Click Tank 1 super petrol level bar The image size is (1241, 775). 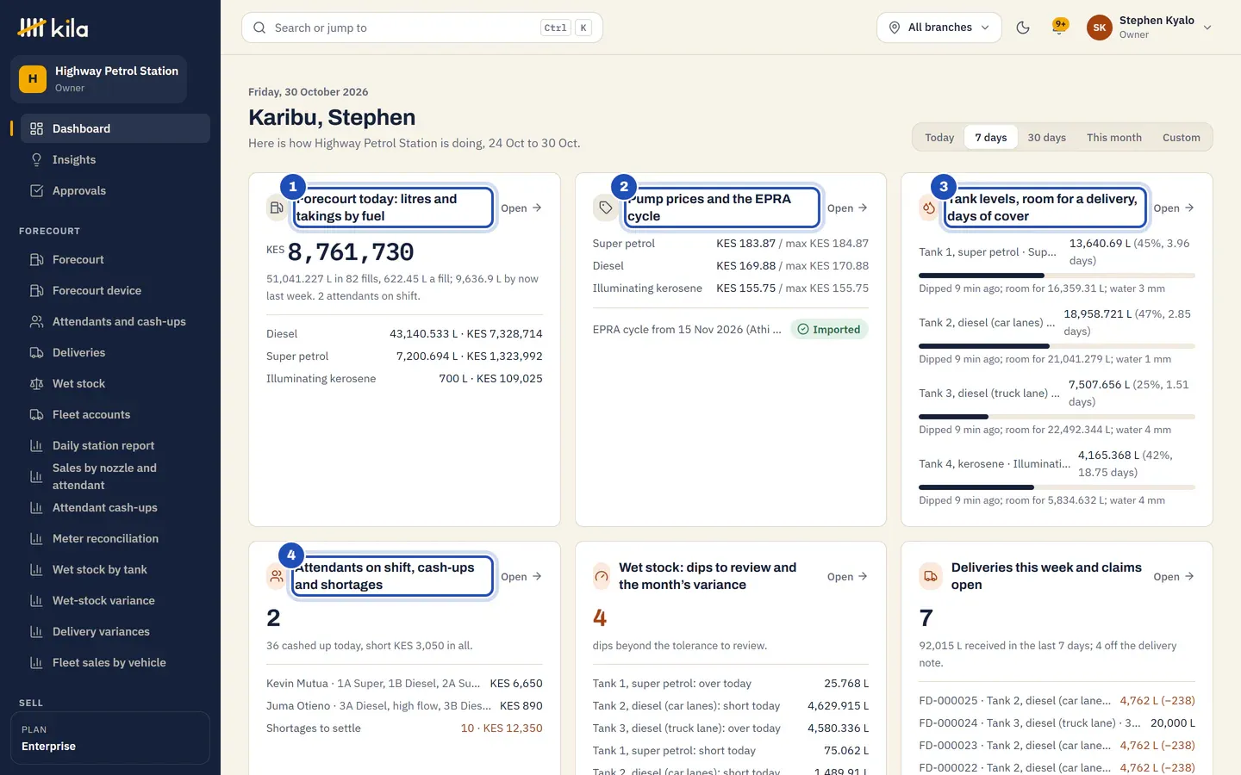tap(1057, 276)
